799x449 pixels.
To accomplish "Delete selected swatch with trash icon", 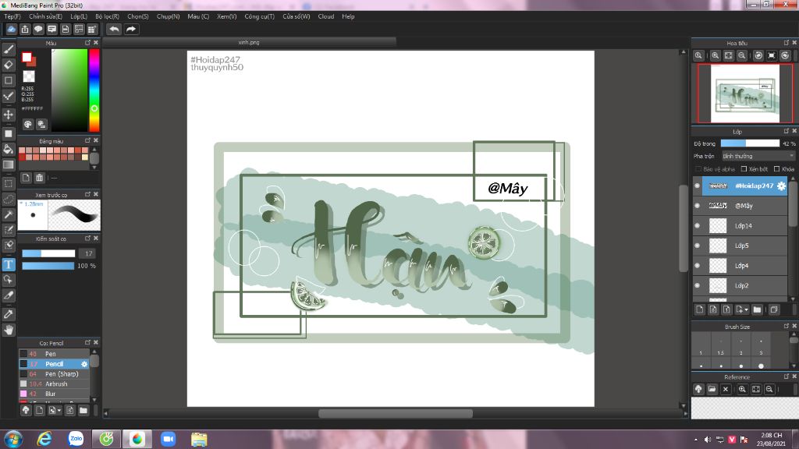I will point(39,178).
